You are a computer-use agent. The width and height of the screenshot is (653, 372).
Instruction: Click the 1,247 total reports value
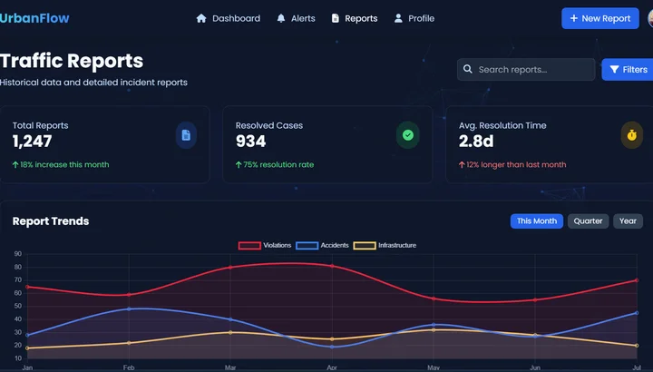click(x=32, y=142)
